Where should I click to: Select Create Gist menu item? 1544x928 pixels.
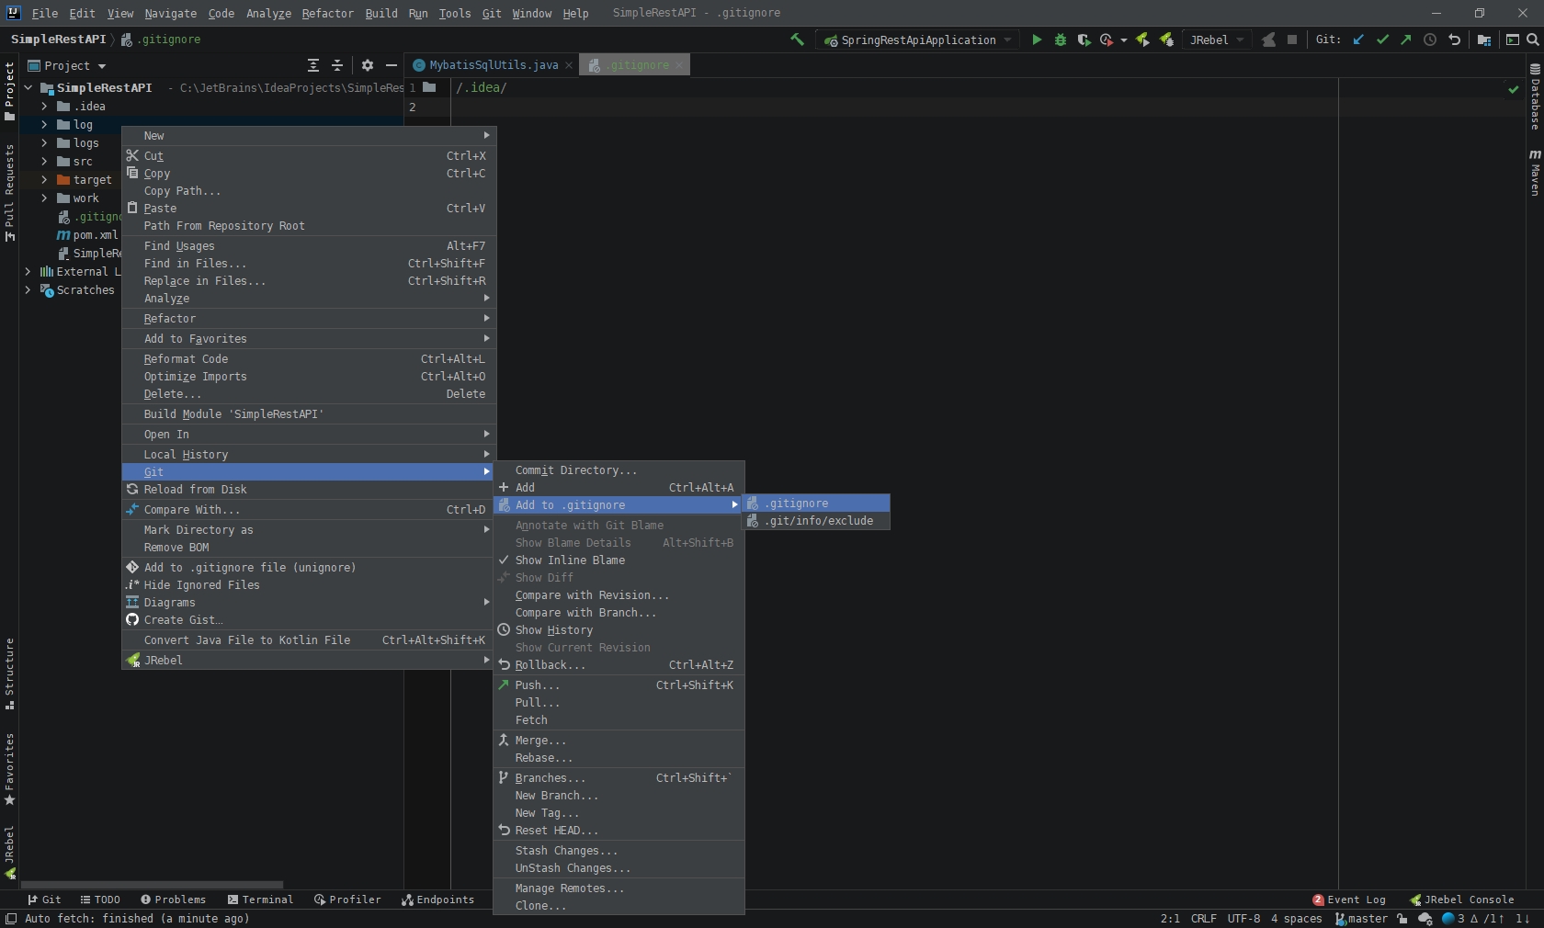(x=308, y=620)
